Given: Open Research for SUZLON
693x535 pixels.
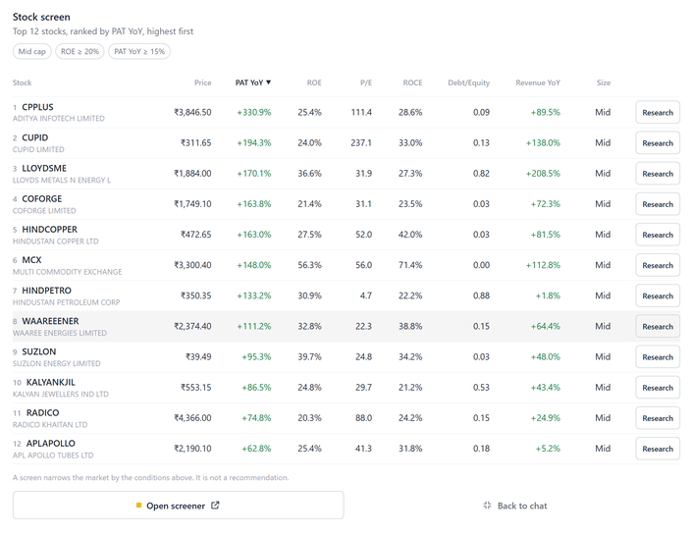Looking at the screenshot, I should (x=658, y=356).
